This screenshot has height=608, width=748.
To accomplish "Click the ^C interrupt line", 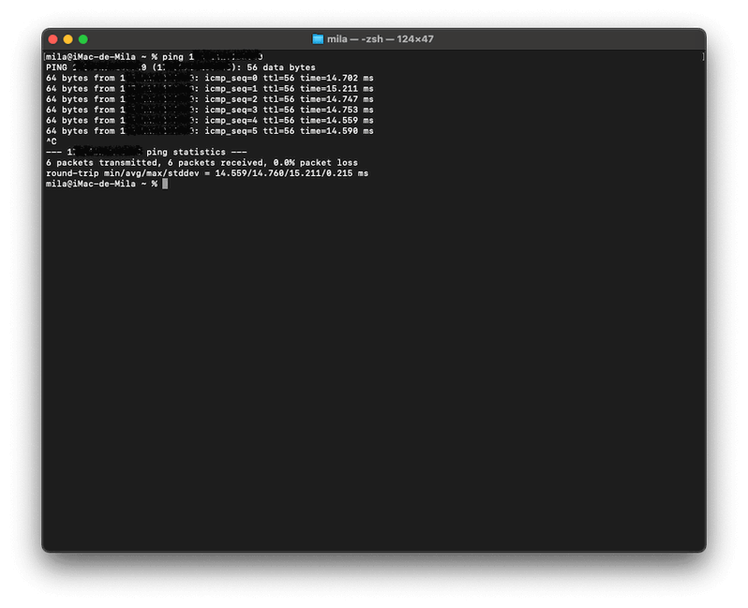I will (x=52, y=141).
